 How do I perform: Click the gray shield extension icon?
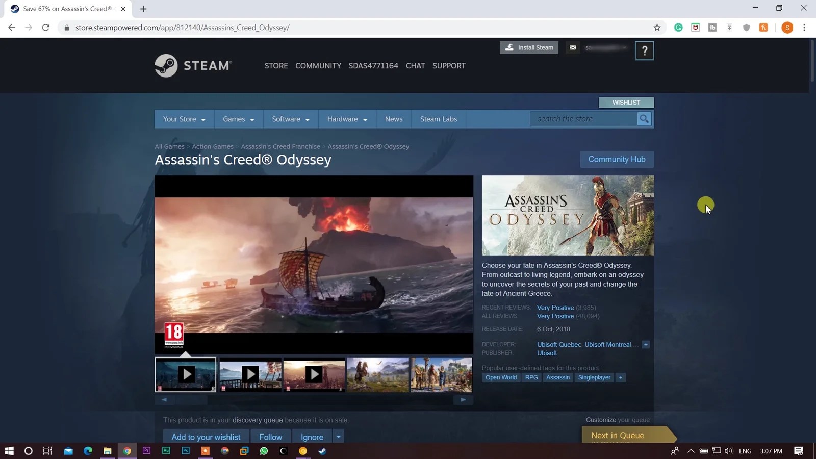point(747,28)
